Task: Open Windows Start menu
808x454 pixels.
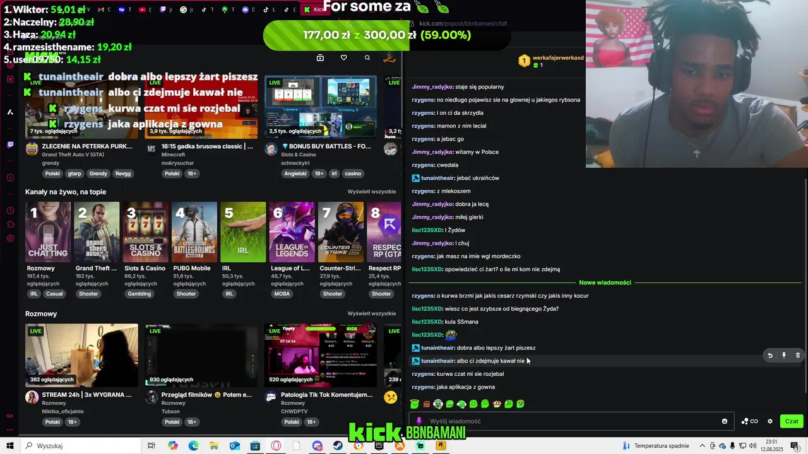Action: click(9, 446)
